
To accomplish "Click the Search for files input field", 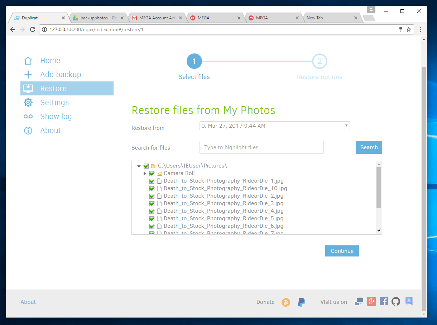I will (x=261, y=147).
